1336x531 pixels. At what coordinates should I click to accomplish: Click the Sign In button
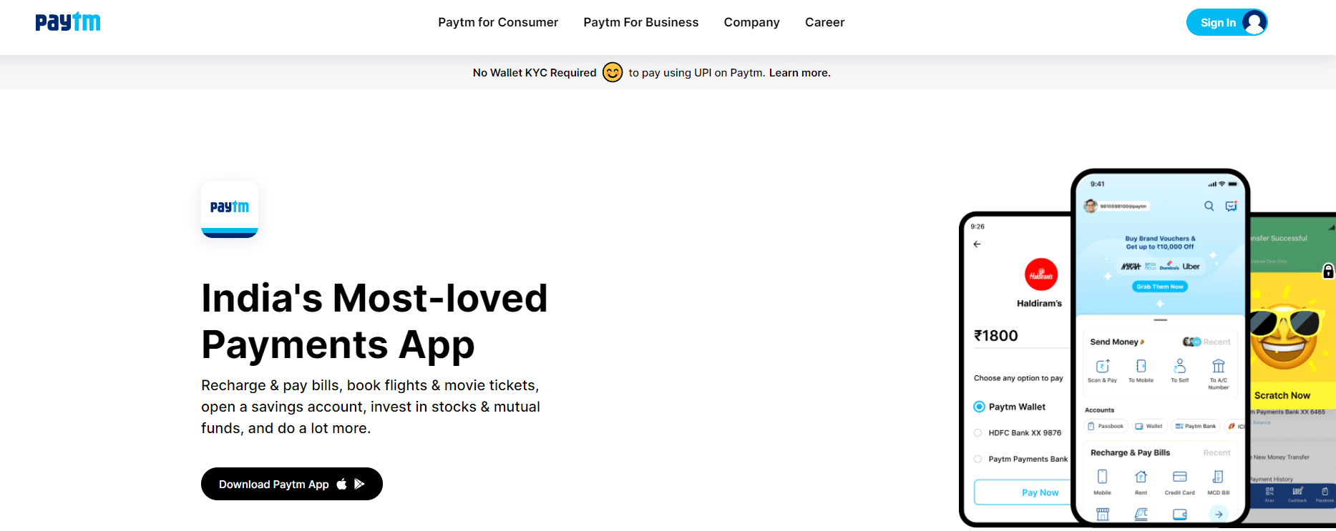[x=1227, y=22]
